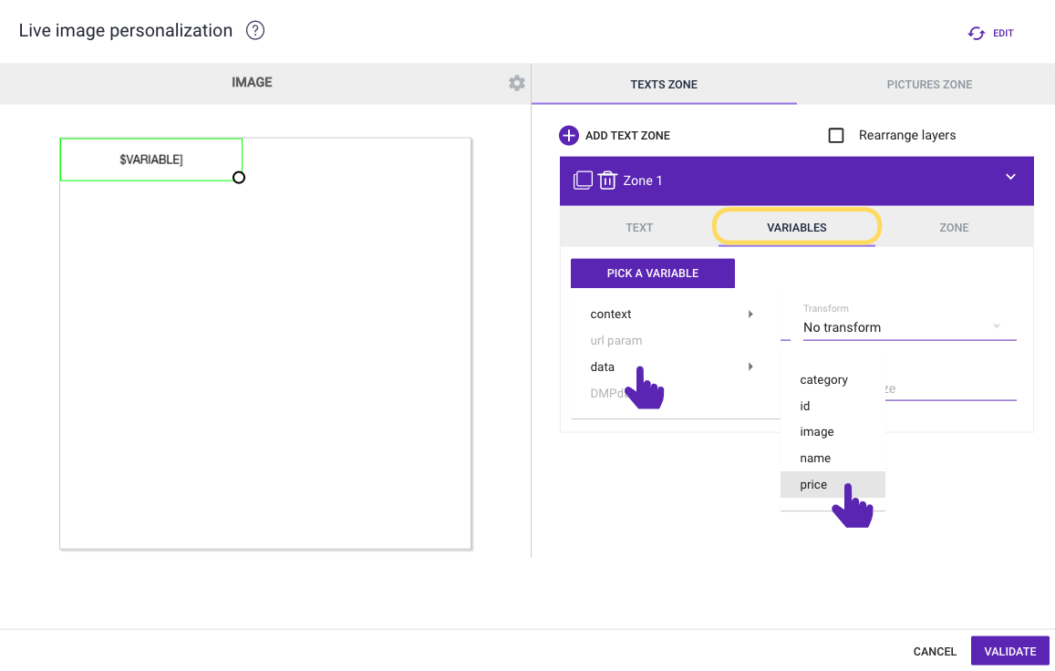Click the Edit link label
This screenshot has height=671, width=1055.
pos(1002,33)
